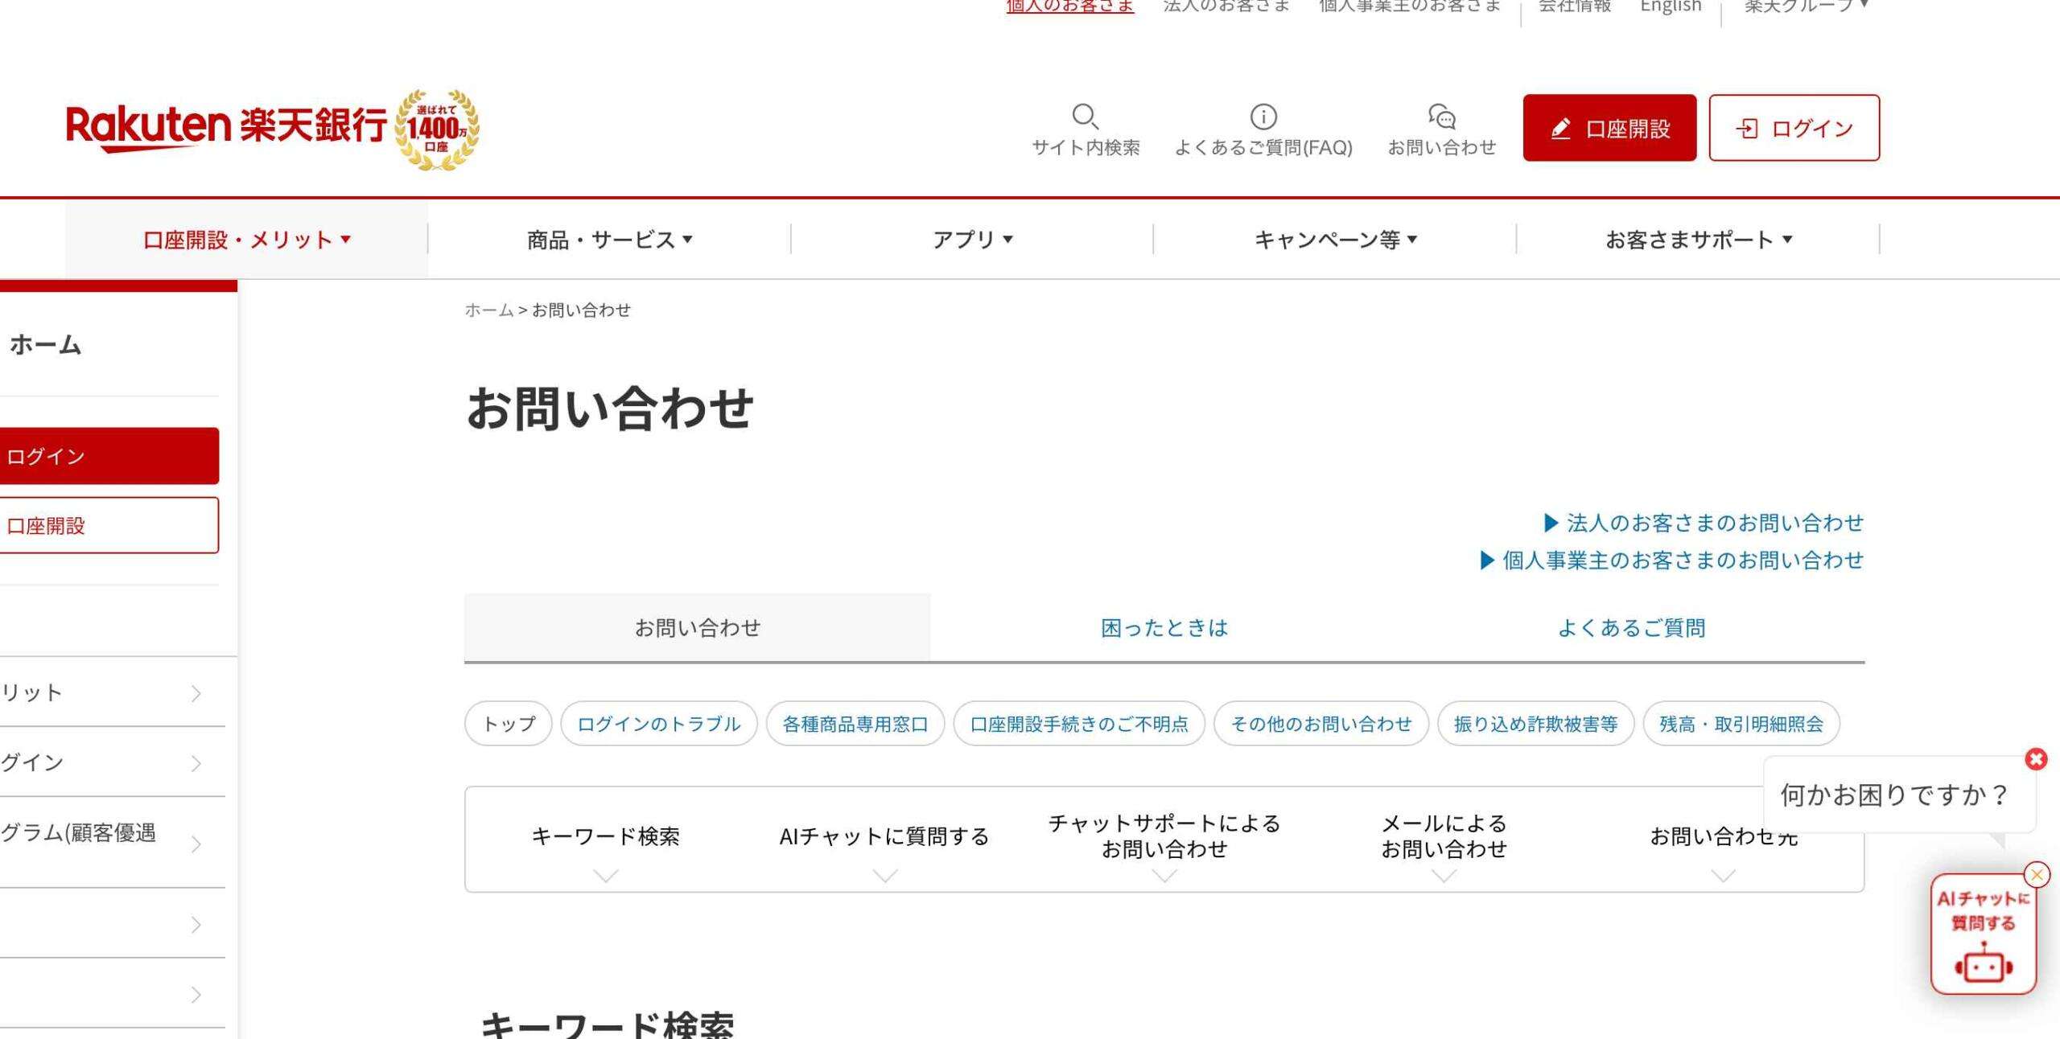2060x1039 pixels.
Task: Open 法人のお客さまのお問い合わせ link
Action: point(1704,524)
